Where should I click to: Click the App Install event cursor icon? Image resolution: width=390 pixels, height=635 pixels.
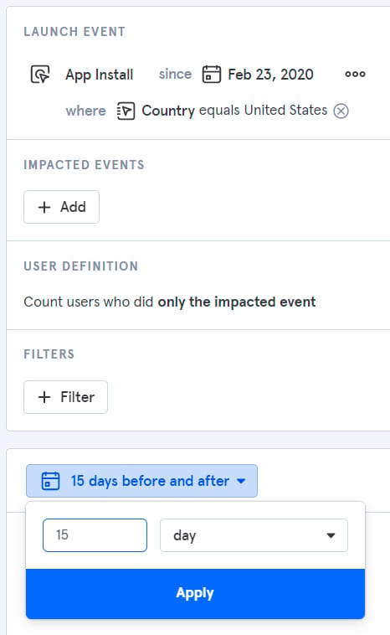40,75
